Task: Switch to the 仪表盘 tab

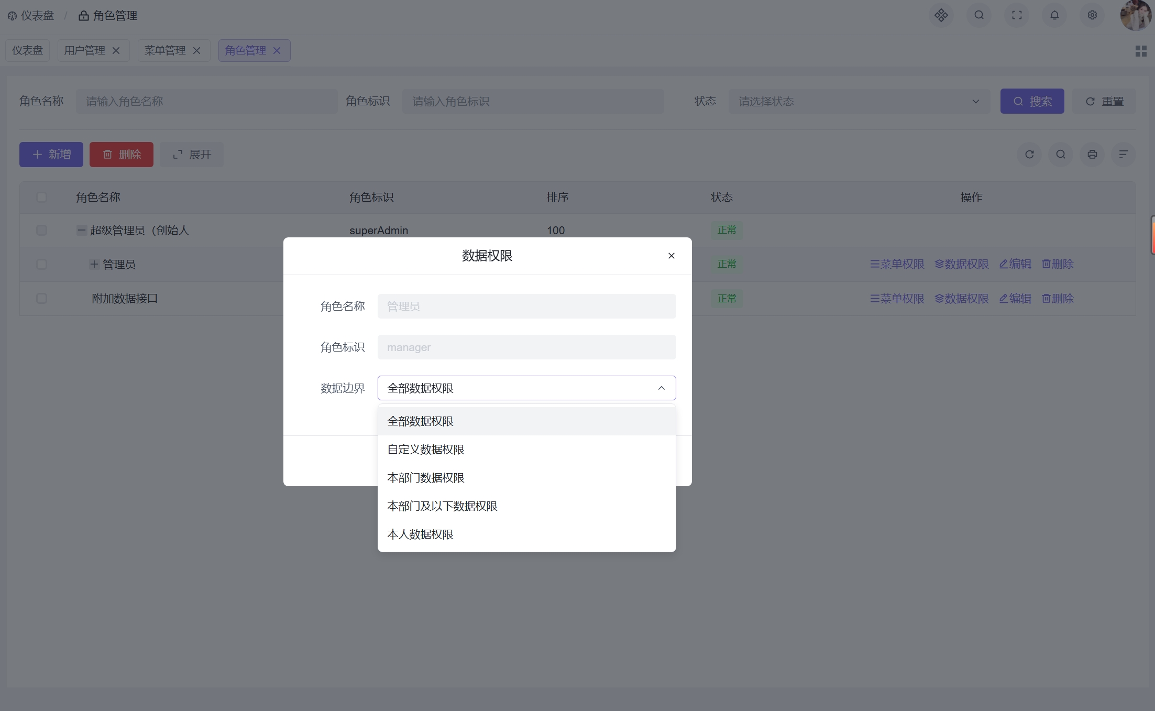Action: (x=27, y=50)
